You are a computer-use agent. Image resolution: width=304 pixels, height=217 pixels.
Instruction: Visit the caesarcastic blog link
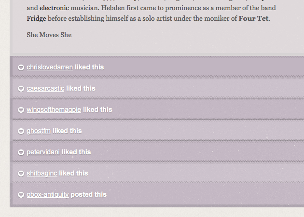(45, 88)
